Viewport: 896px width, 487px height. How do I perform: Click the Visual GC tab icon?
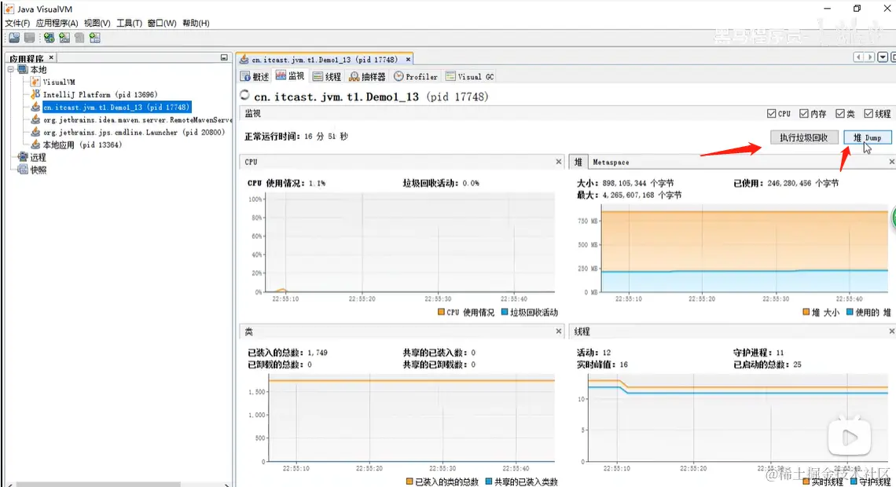click(450, 76)
